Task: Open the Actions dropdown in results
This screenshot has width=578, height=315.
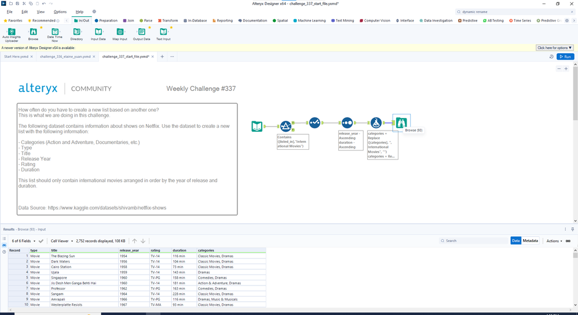Action: 554,241
